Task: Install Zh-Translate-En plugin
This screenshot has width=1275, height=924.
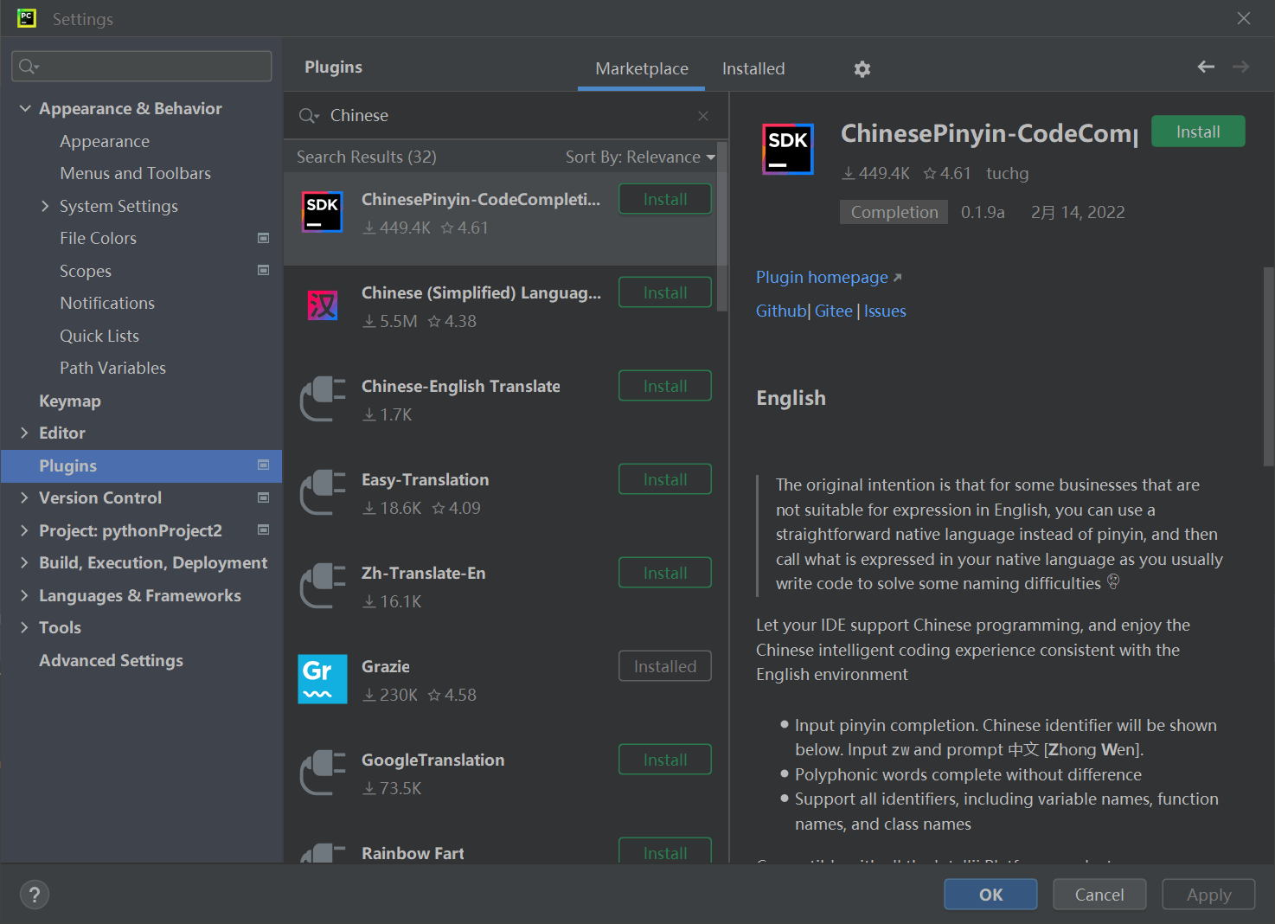Action: (665, 573)
